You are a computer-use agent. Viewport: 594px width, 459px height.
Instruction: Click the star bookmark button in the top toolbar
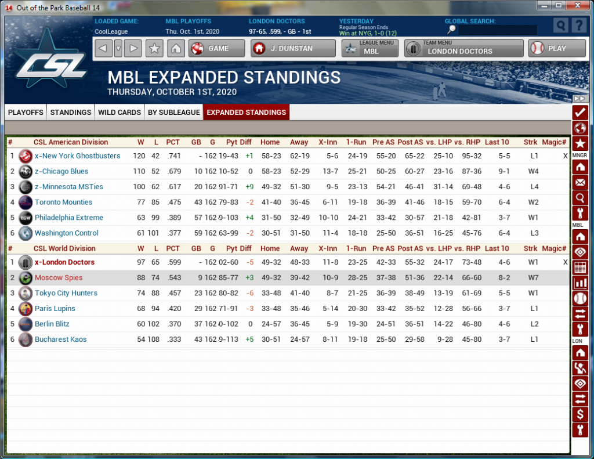[x=154, y=49]
